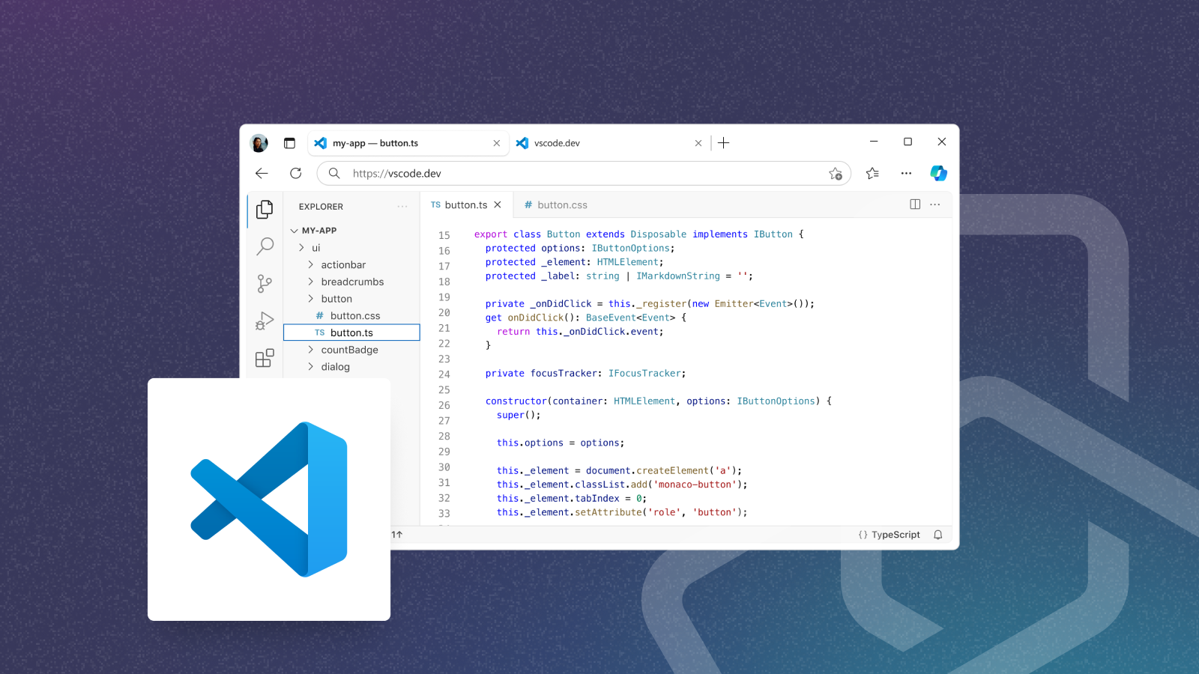Split the editor using the split icon
This screenshot has width=1199, height=674.
pos(915,204)
